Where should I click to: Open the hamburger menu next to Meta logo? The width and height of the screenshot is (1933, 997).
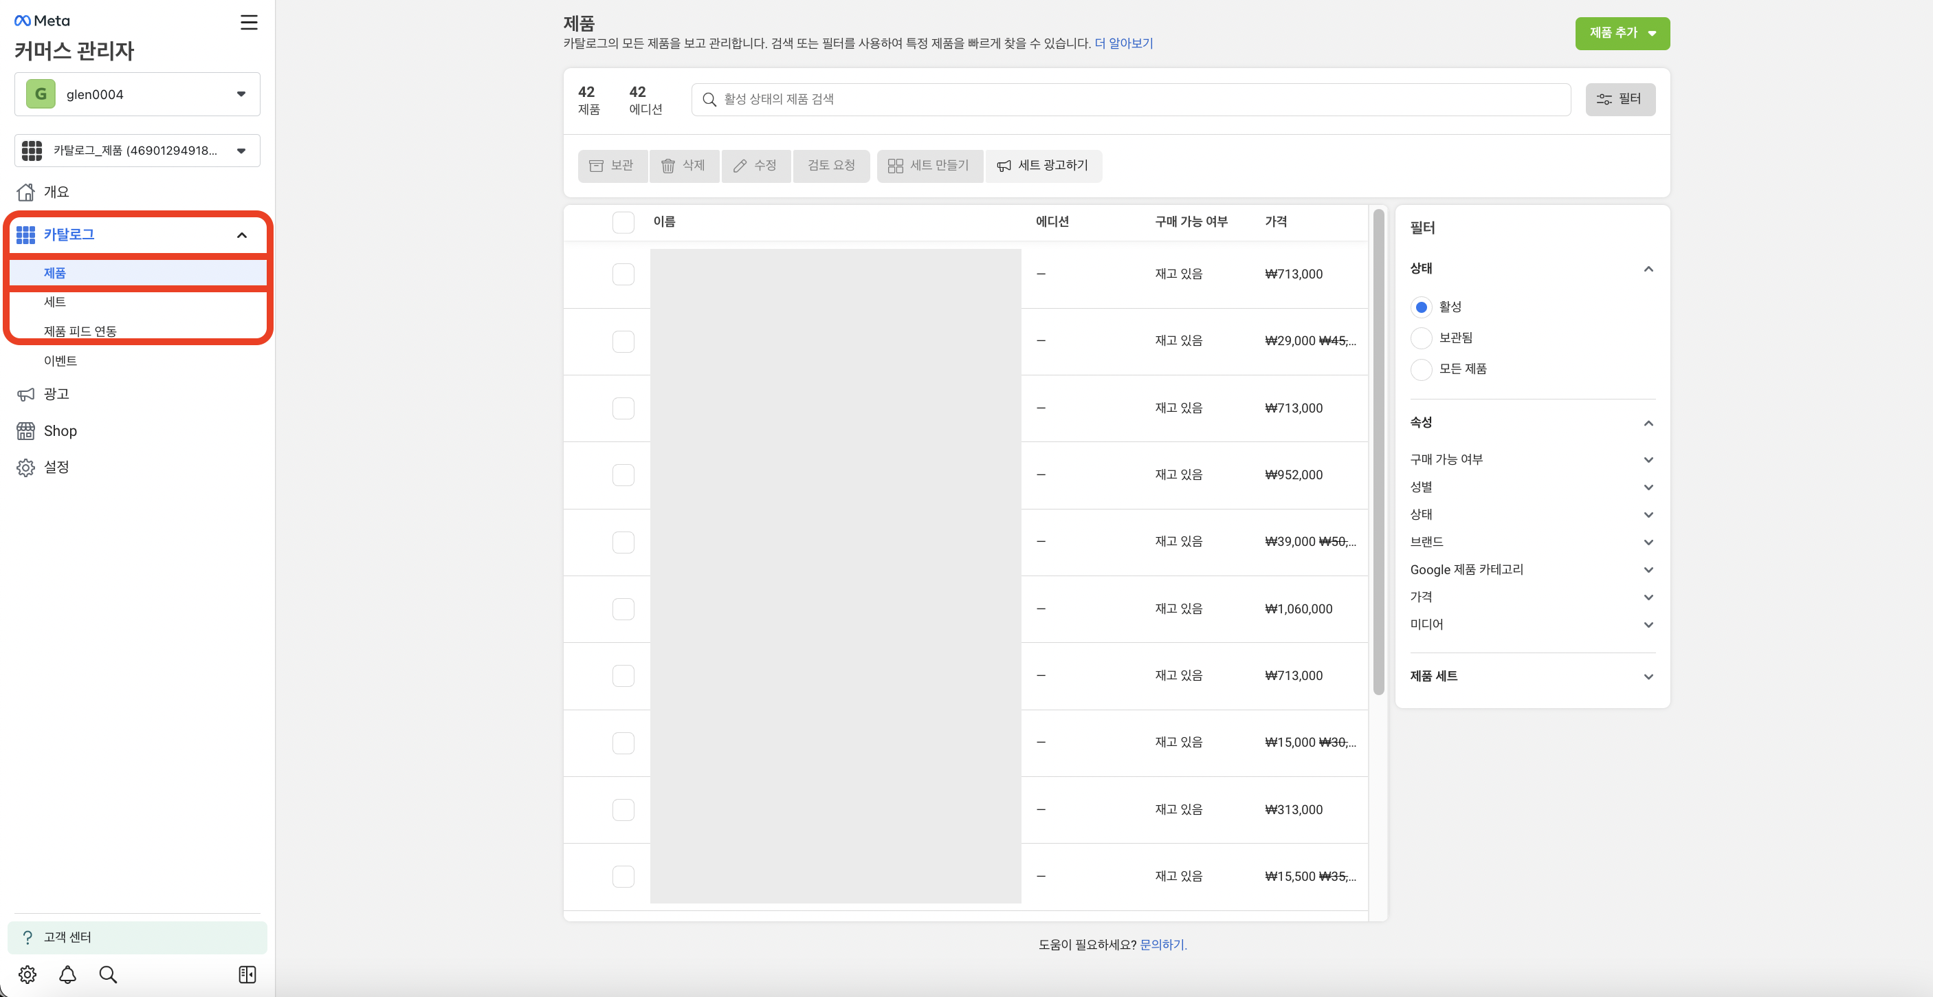(248, 22)
